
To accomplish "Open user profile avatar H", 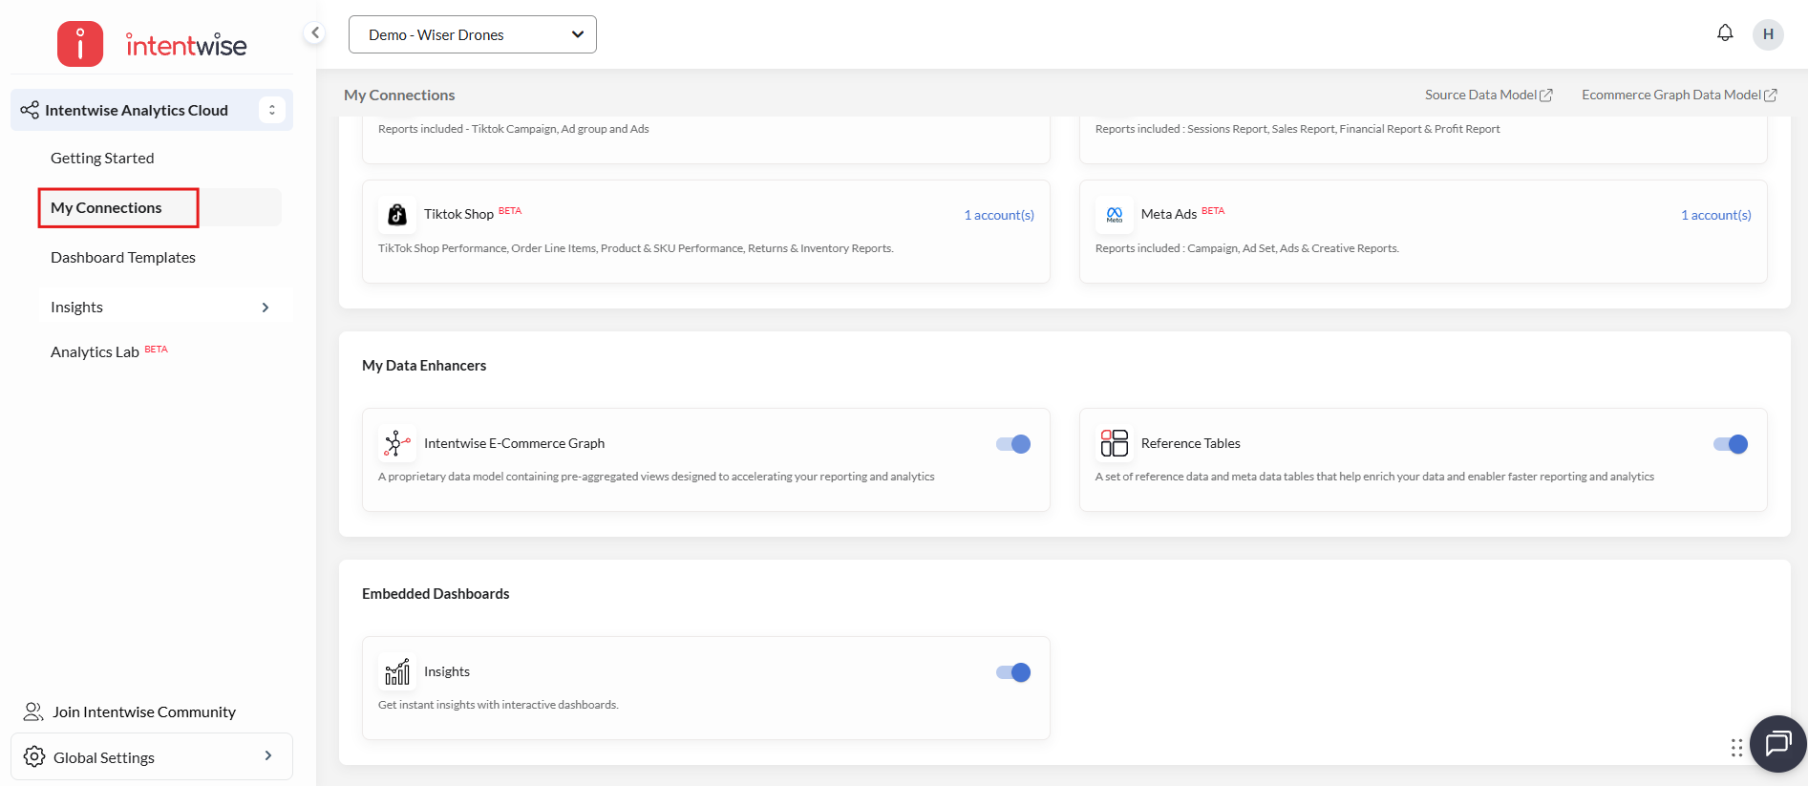I will (1768, 34).
